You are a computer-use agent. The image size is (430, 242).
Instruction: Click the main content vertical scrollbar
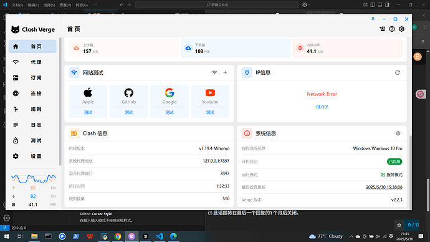(x=410, y=172)
